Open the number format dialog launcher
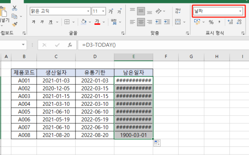This screenshot has width=249, height=155. point(243,33)
